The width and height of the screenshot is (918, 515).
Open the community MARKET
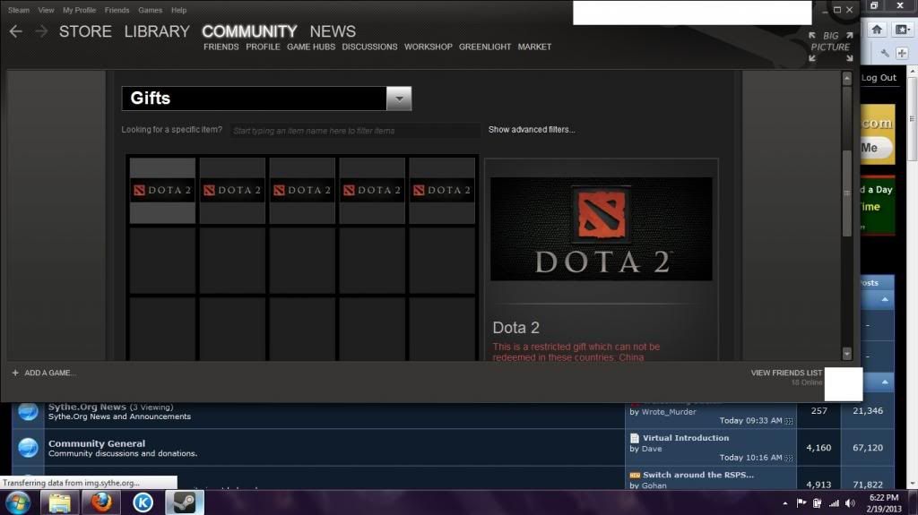[x=534, y=47]
